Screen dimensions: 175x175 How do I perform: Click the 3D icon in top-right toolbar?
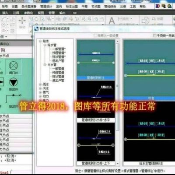point(157,6)
